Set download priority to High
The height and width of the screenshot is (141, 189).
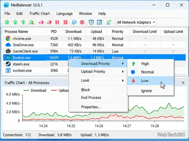[150, 64]
